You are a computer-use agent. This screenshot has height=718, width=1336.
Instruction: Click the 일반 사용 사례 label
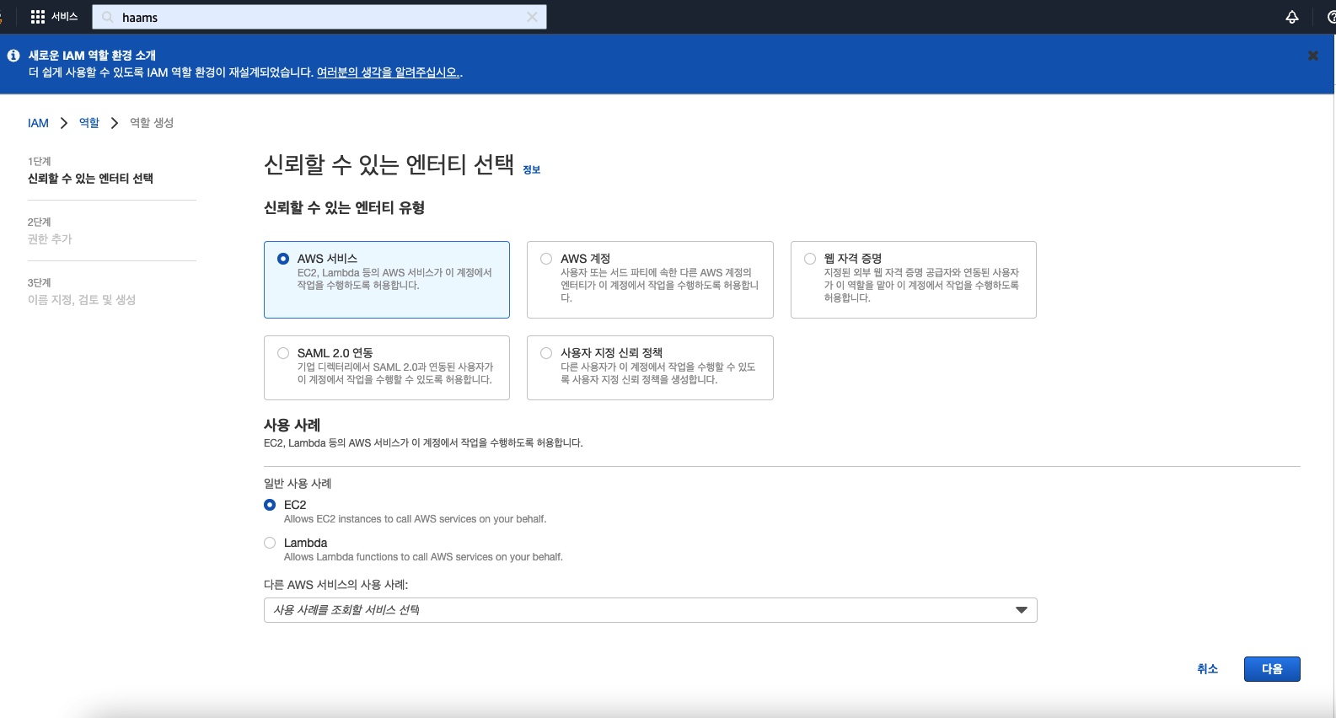pos(298,484)
